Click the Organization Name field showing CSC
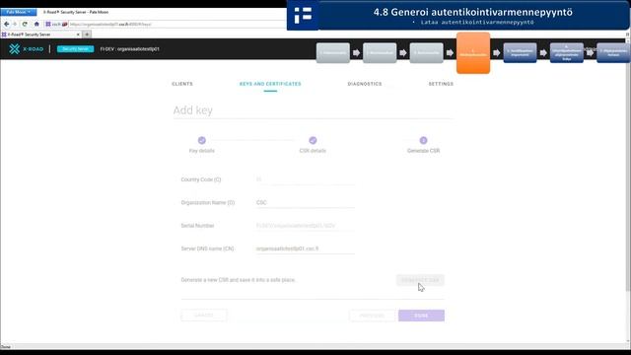Image resolution: width=631 pixels, height=355 pixels. 306,202
